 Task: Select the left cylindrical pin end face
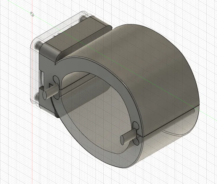pos(45,95)
